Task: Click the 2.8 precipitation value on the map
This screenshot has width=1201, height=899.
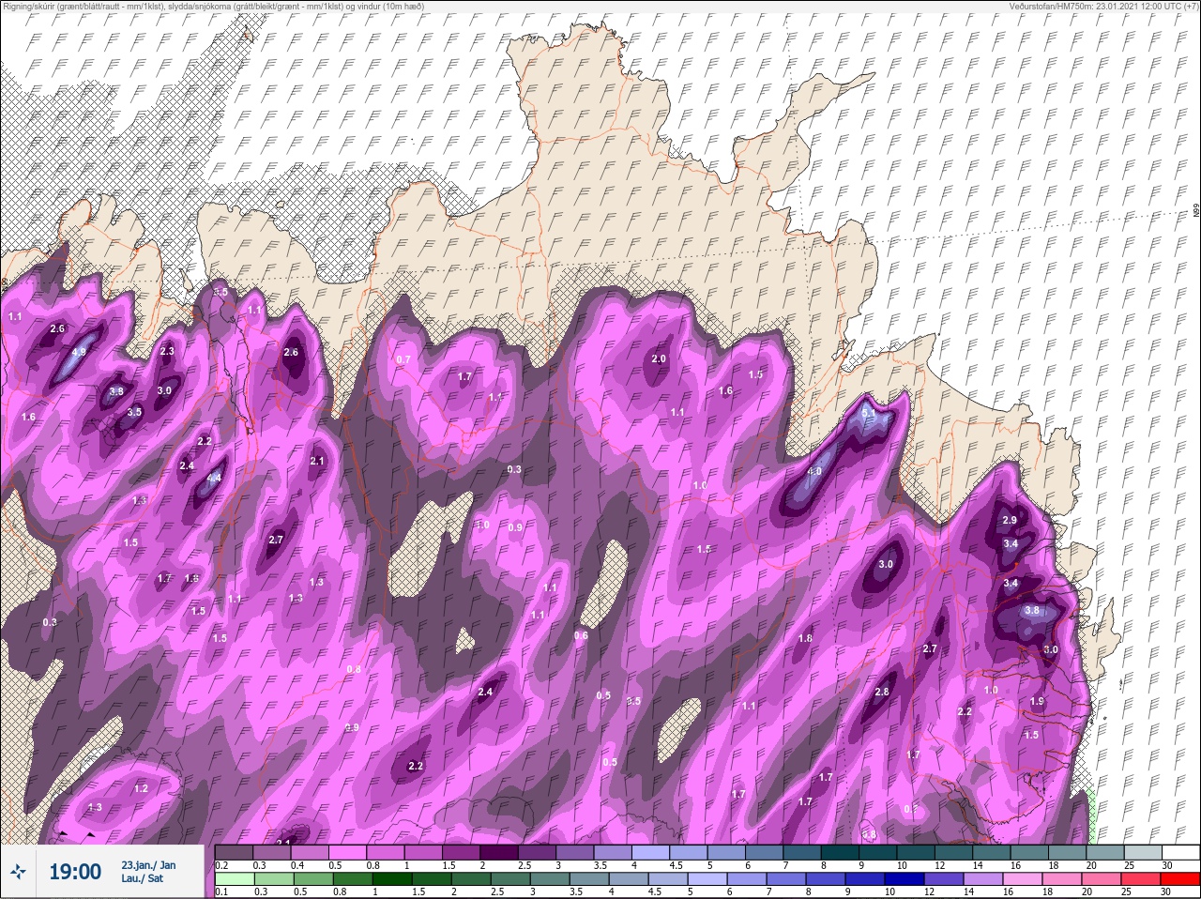Action: tap(881, 692)
